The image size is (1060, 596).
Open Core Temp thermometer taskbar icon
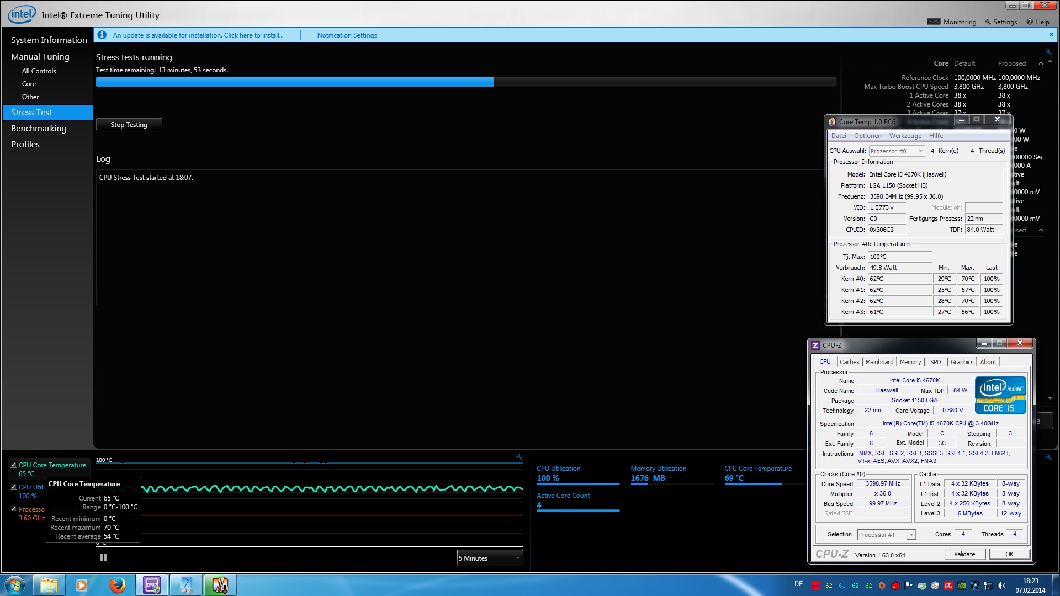(x=220, y=585)
